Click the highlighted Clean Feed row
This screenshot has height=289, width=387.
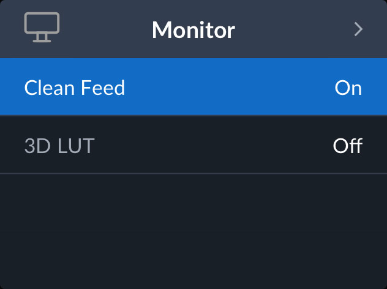[193, 88]
